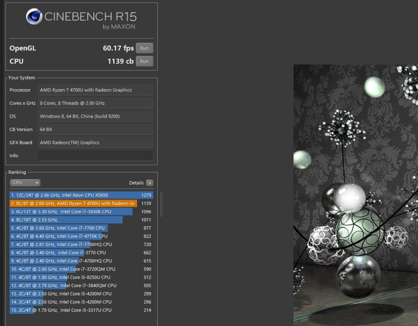
Task: Click the GFX Board field
Action: tap(95, 142)
